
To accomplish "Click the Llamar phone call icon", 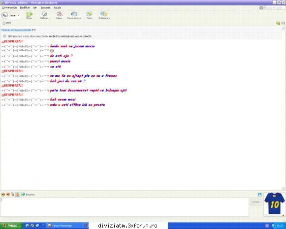I will [x=4, y=15].
